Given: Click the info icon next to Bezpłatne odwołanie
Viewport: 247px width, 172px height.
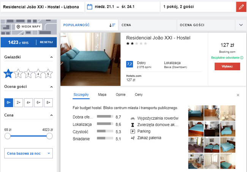Looking at the screenshot, I should coord(242,58).
